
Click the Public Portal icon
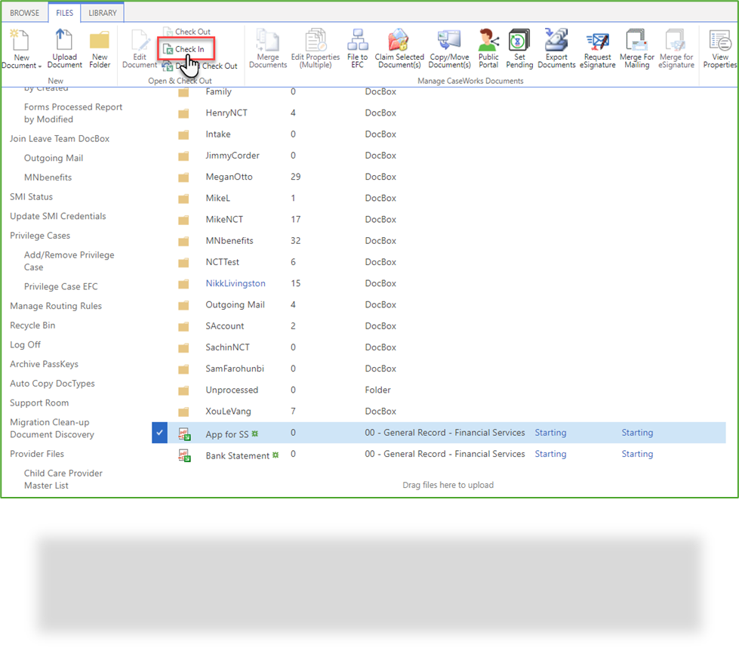point(488,48)
